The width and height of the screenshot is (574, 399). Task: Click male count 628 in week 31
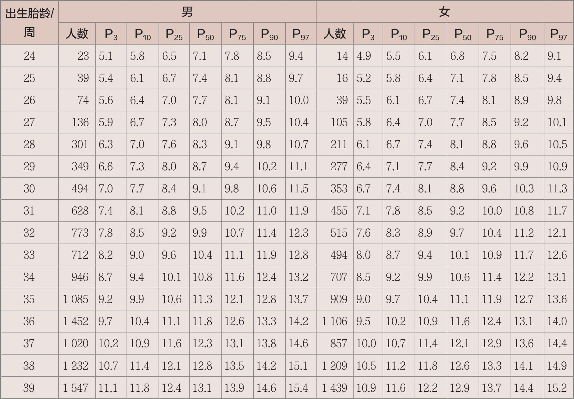click(x=80, y=211)
